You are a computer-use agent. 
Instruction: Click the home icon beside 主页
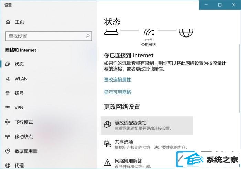tap(8, 22)
